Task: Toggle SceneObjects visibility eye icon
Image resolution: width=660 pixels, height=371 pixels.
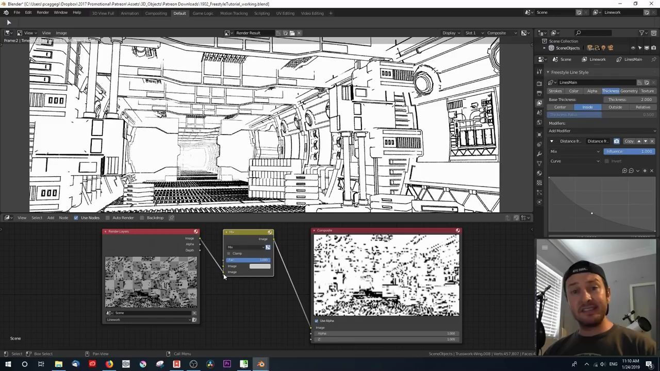Action: click(x=633, y=48)
